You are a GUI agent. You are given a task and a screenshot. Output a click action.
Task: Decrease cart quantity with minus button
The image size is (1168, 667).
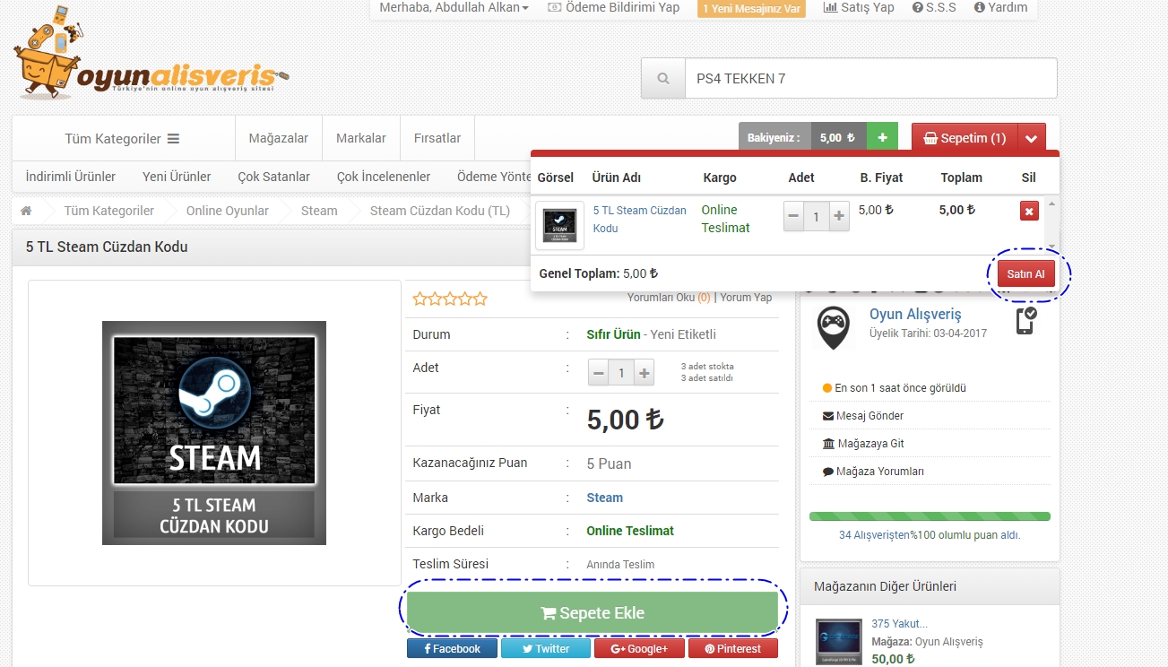[794, 216]
